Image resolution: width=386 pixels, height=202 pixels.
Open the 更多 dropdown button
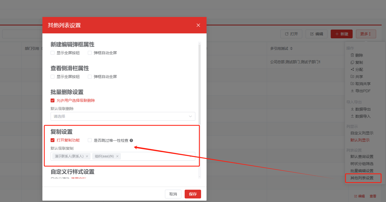pyautogui.click(x=366, y=34)
